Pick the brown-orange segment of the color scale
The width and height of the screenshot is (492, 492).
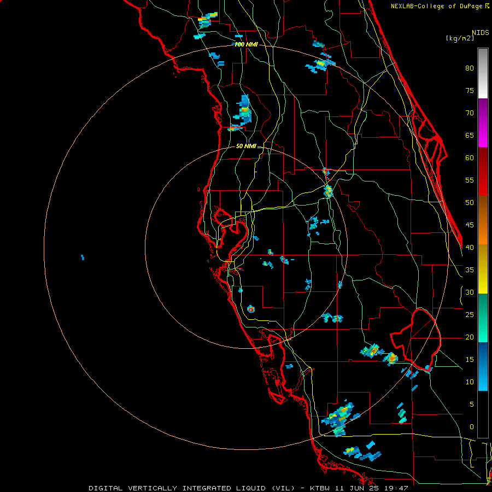pos(483,220)
